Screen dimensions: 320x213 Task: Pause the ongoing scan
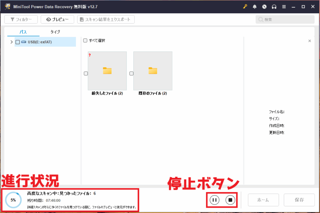214,200
